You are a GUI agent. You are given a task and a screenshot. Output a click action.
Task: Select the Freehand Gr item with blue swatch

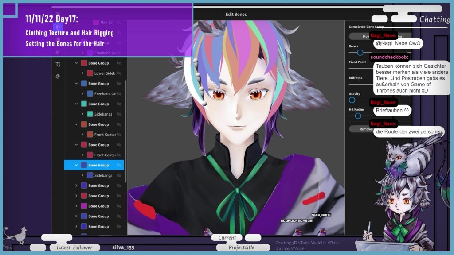[x=105, y=94]
